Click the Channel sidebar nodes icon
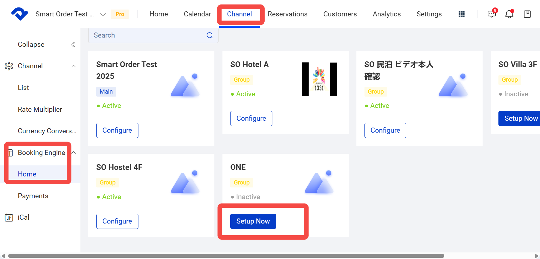This screenshot has height=259, width=540. click(9, 66)
